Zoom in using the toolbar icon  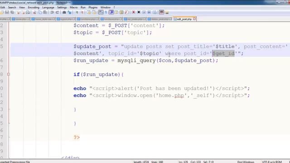(77, 12)
